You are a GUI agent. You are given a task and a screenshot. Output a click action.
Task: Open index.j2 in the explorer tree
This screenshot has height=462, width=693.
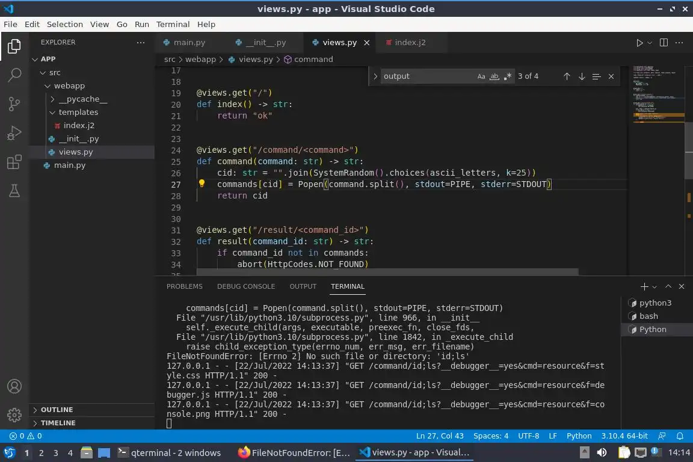tap(92, 126)
